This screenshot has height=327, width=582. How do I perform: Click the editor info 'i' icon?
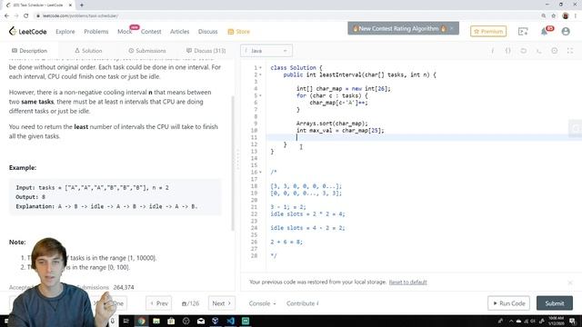493,51
